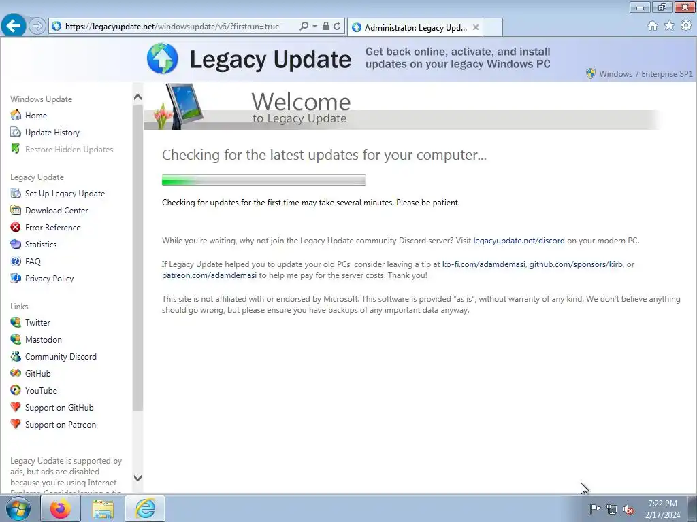Click the muted volume tray icon
Viewport: 697px width, 522px height.
[628, 509]
